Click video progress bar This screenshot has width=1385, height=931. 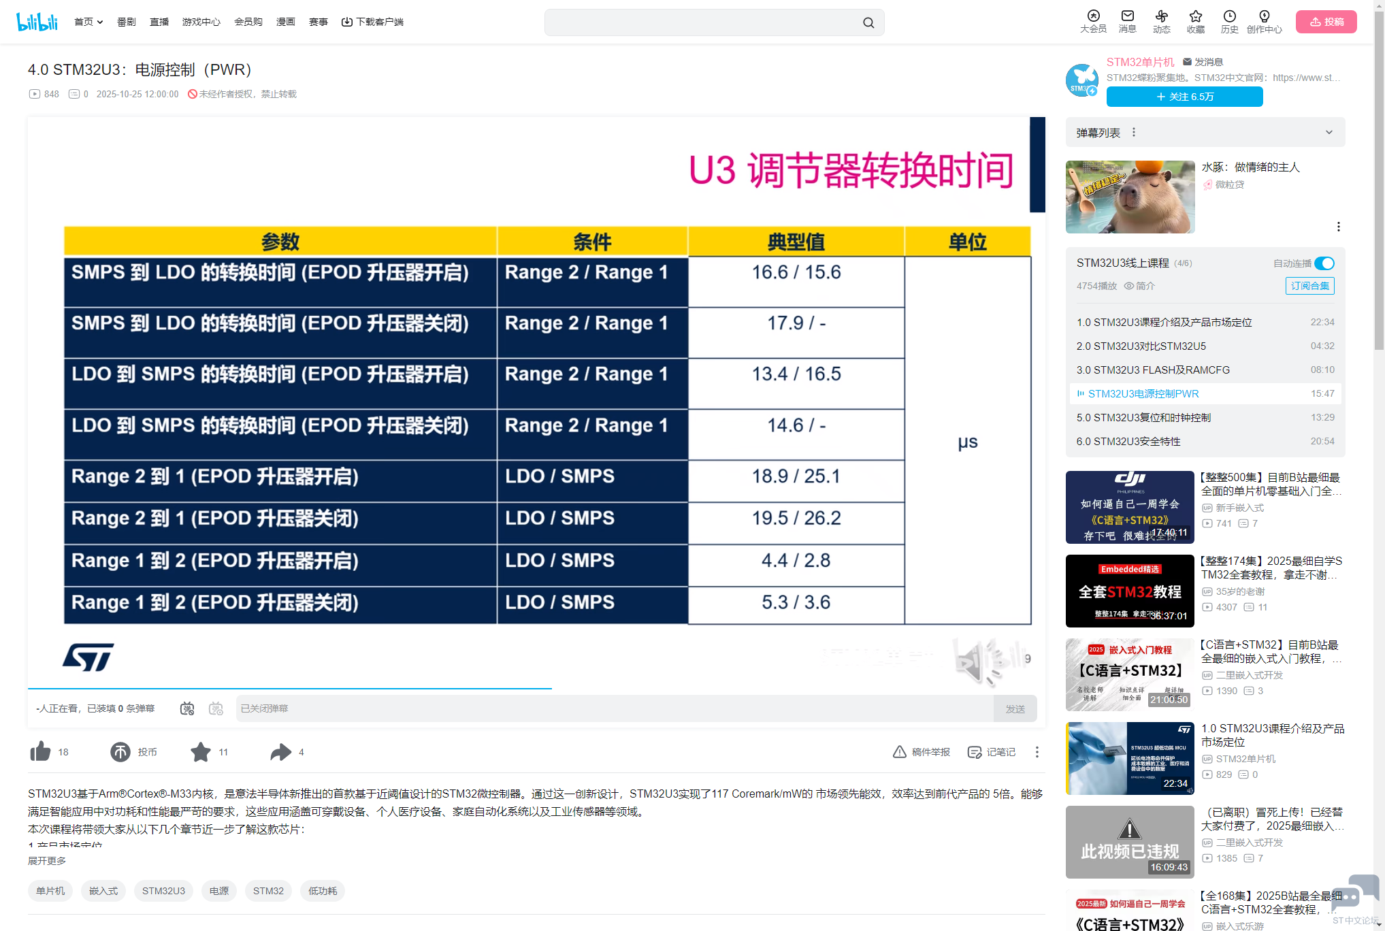click(536, 689)
